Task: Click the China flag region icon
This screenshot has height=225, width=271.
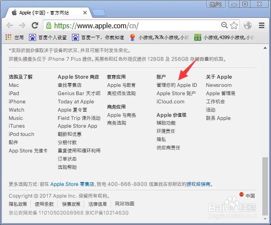Action: click(x=242, y=194)
